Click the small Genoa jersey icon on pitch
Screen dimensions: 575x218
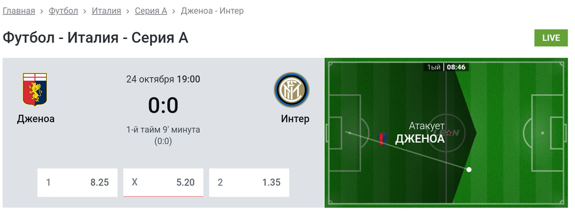(383, 139)
